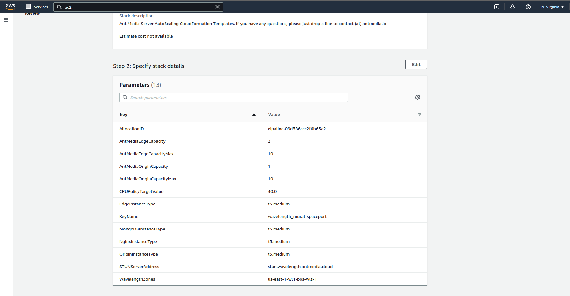The width and height of the screenshot is (570, 296).
Task: Select the Stack description label
Action: pos(136,16)
